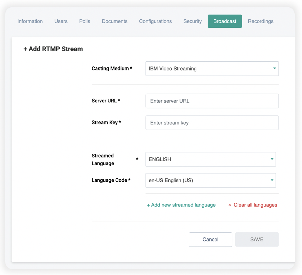302x275 pixels.
Task: Click the red X beside Clear all languages
Action: pos(230,205)
